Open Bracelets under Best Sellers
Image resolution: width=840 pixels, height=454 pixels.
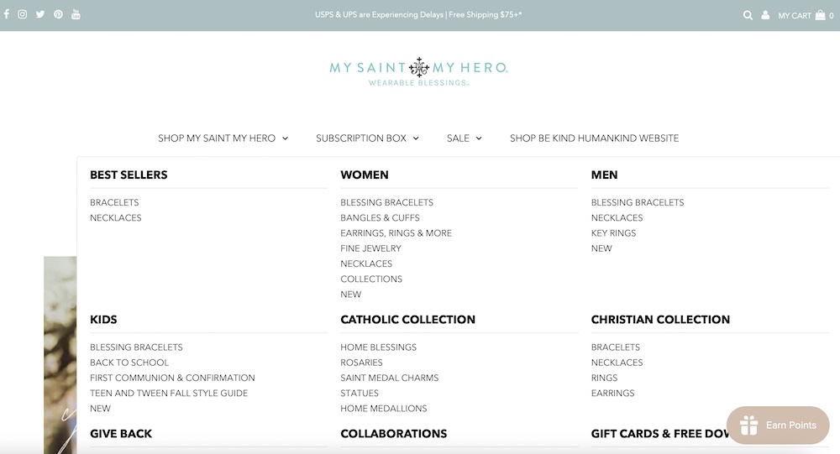tap(114, 202)
